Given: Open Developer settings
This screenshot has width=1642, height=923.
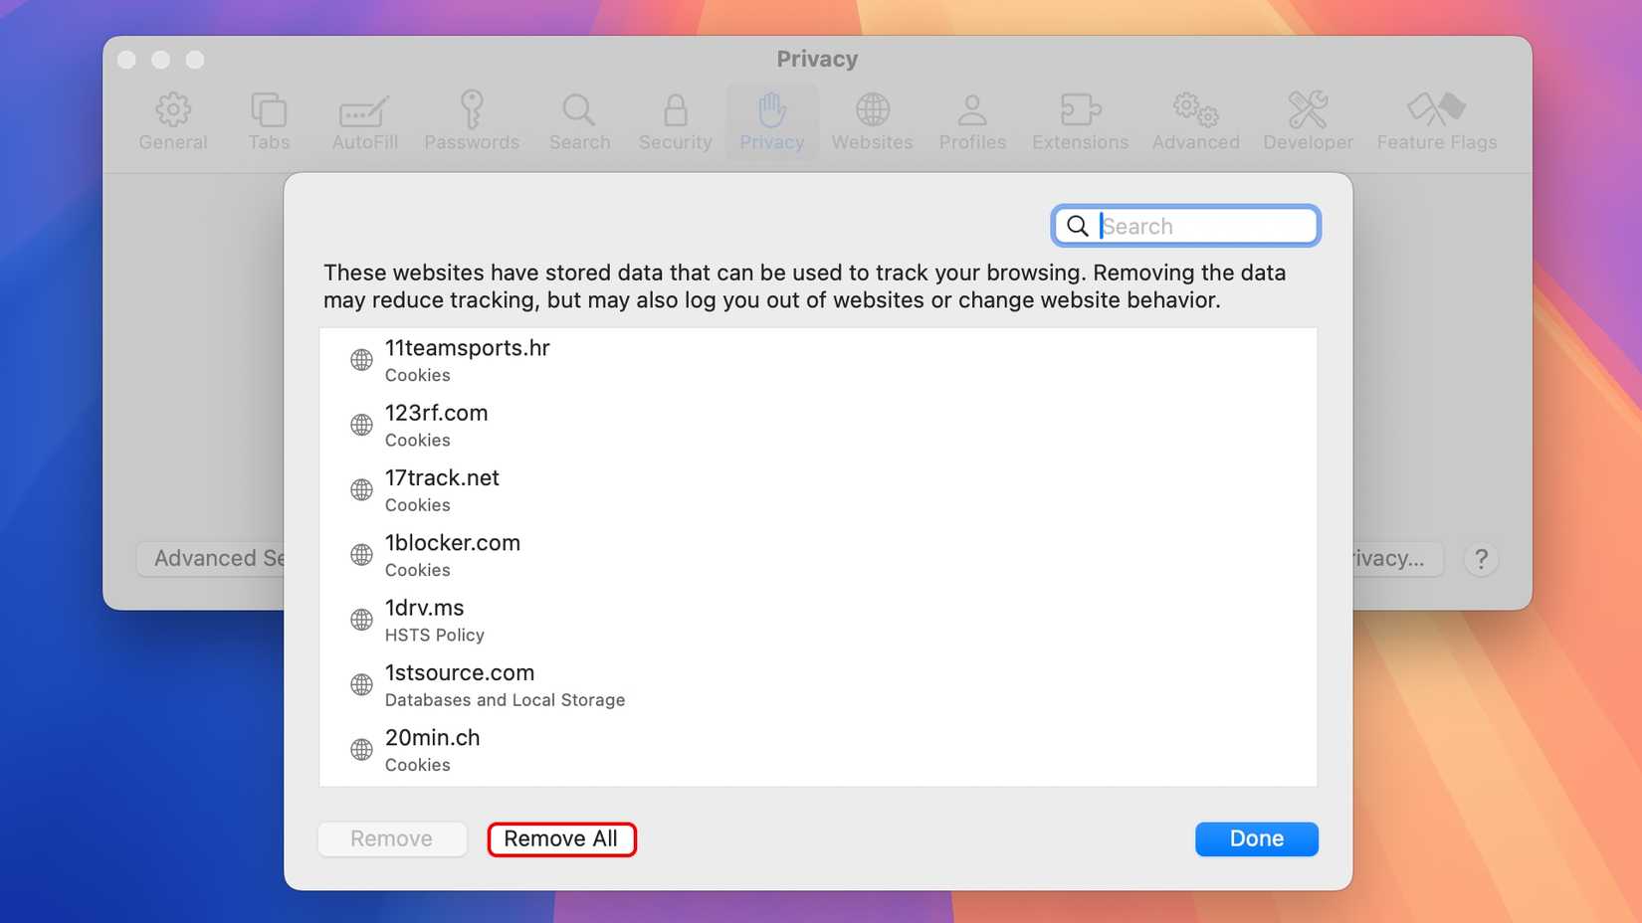Looking at the screenshot, I should (x=1307, y=119).
